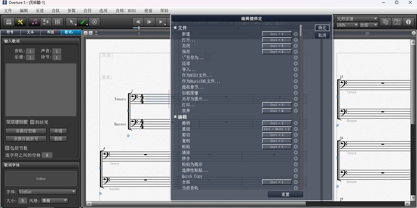Select the green pencil tool
Viewport: 417px width, 208px height.
tap(83, 22)
